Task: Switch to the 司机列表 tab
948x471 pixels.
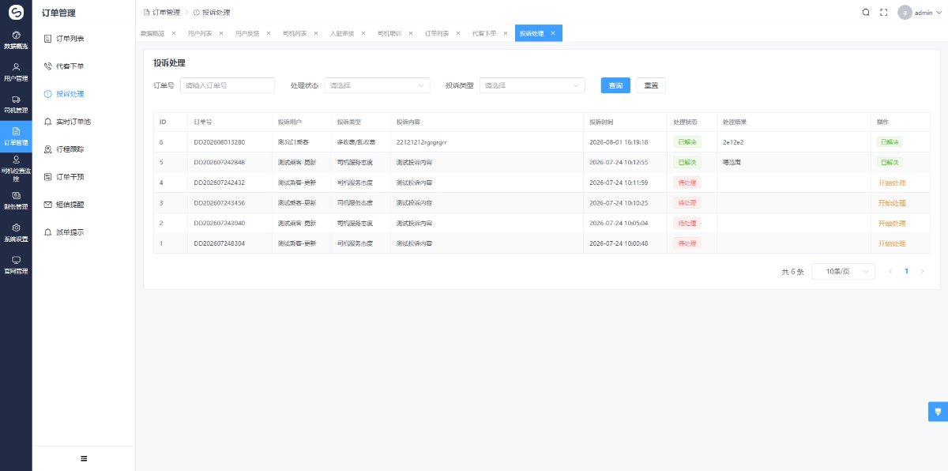Action: tap(295, 33)
